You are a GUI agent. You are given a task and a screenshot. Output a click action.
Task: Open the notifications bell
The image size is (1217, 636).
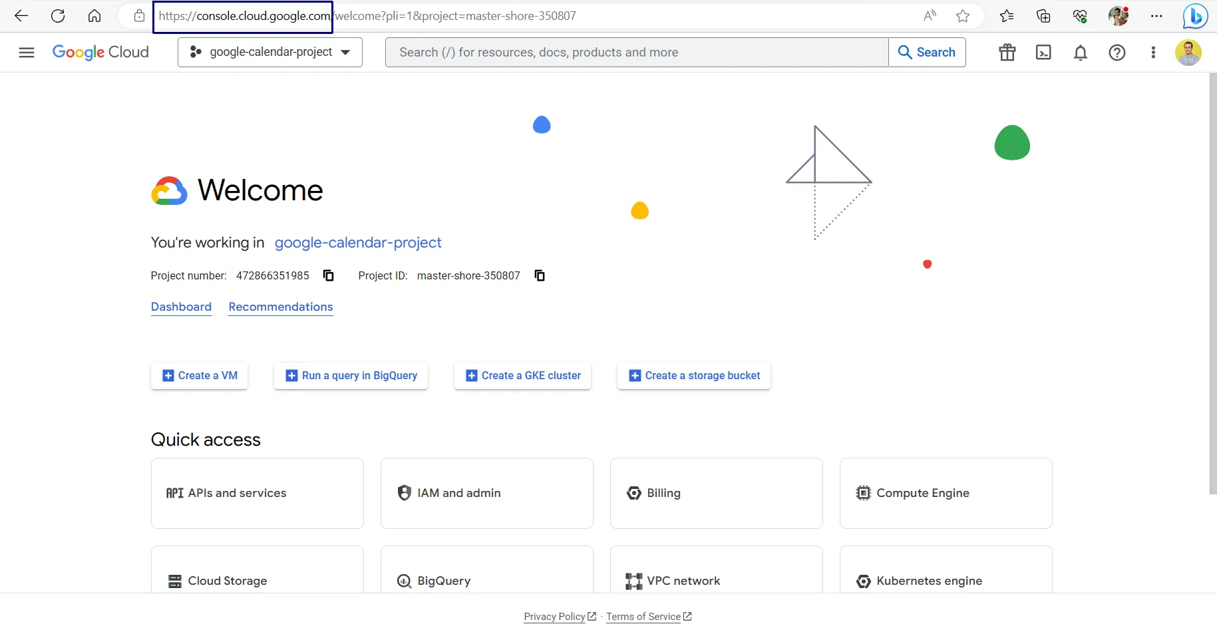coord(1081,53)
